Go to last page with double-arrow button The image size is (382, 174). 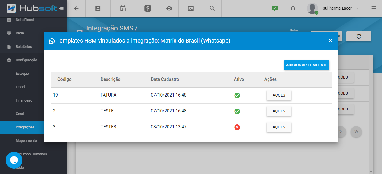(x=356, y=132)
